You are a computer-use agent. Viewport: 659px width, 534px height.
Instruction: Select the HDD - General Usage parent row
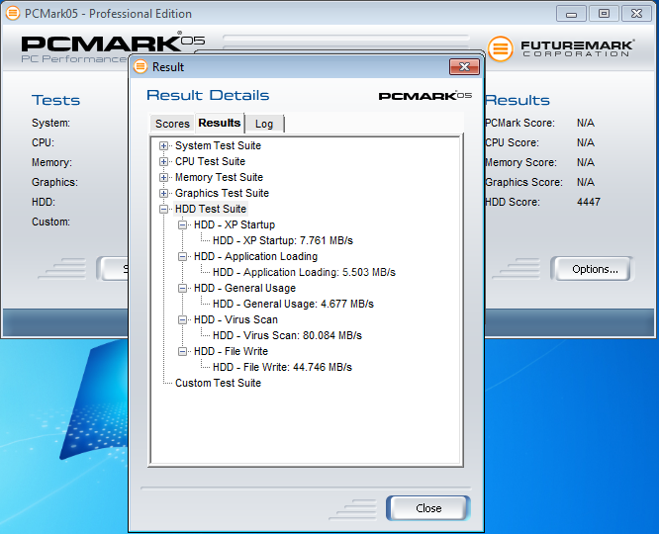244,288
